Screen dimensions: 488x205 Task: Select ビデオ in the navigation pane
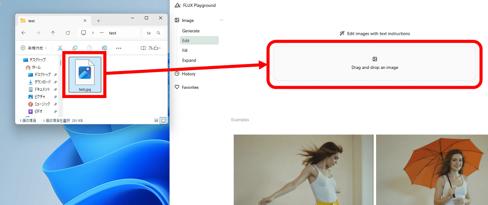pos(36,111)
